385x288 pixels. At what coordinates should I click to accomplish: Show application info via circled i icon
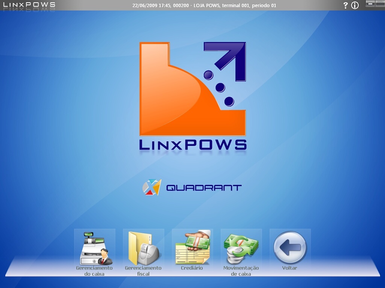[x=355, y=5]
